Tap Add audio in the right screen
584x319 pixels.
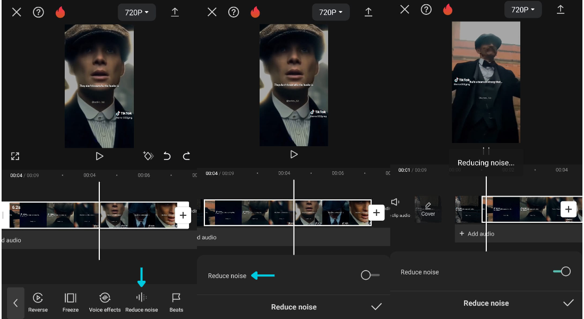(477, 233)
